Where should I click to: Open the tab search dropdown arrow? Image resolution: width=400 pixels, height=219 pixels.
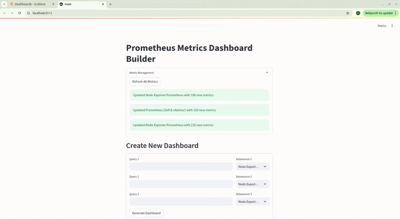pyautogui.click(x=4, y=4)
